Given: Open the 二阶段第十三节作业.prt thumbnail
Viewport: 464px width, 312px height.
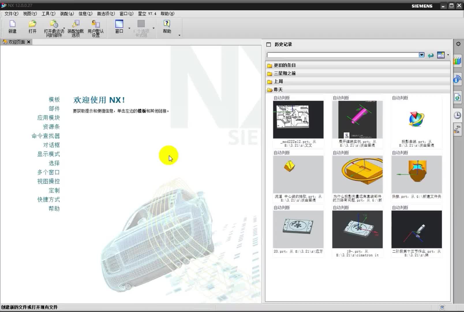Looking at the screenshot, I should point(416,229).
